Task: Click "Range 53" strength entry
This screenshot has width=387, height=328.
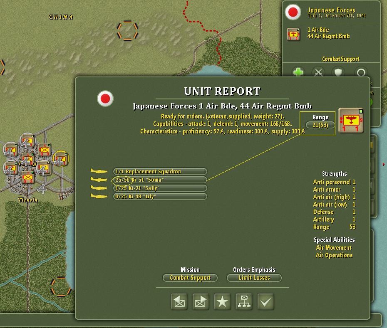Action: [334, 227]
